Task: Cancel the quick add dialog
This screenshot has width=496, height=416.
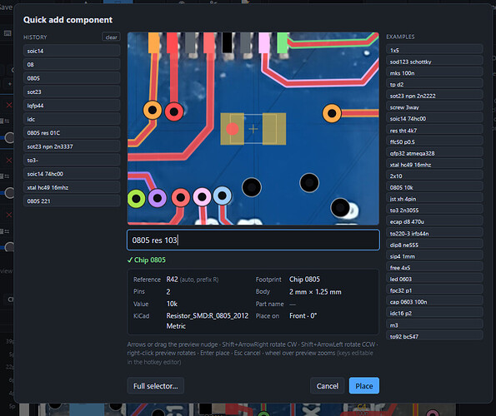Action: click(327, 386)
